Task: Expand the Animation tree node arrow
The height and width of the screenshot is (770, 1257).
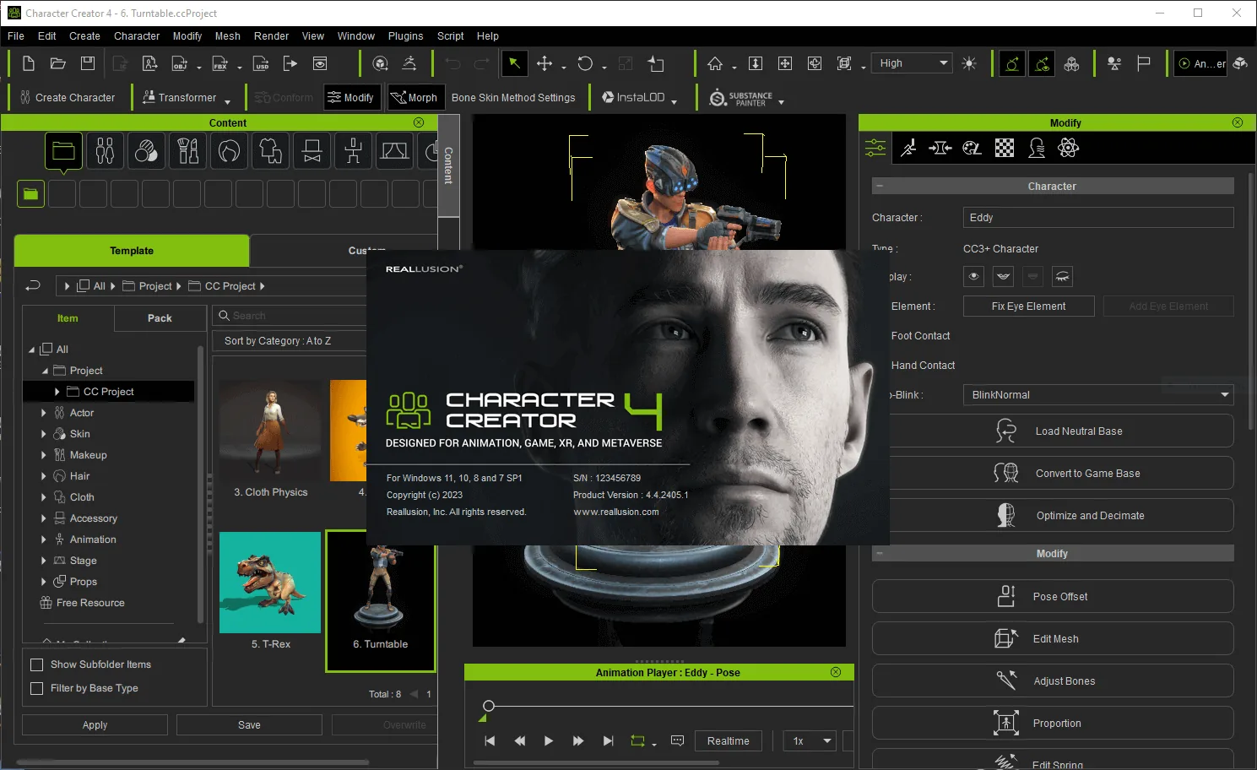Action: 44,540
